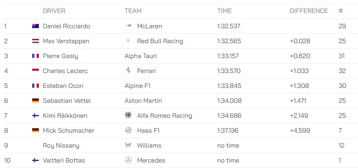Select Roy Nissany's driver name
358x168 pixels.
(x=61, y=145)
